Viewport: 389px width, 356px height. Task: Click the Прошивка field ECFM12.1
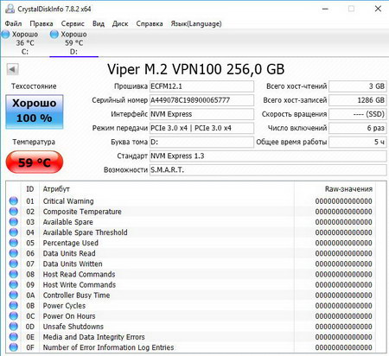pos(201,86)
